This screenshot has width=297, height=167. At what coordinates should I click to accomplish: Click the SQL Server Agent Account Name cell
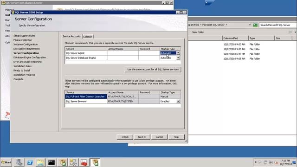123,53
